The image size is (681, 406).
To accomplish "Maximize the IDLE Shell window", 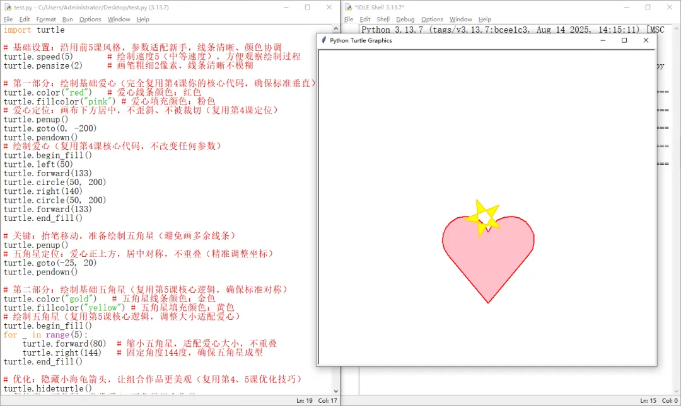I will 648,7.
